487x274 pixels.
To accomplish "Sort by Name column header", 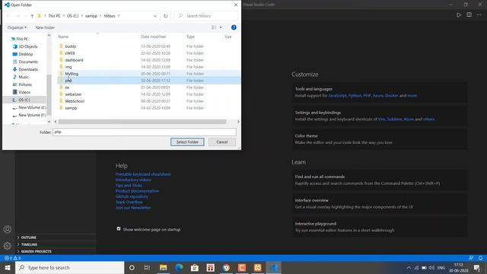I will [x=63, y=37].
